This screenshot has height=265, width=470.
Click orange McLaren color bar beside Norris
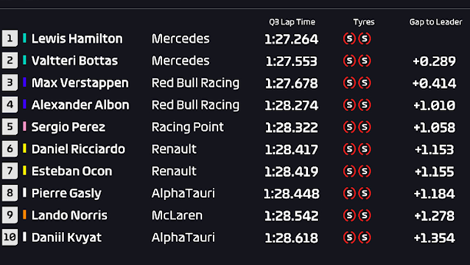[24, 215]
